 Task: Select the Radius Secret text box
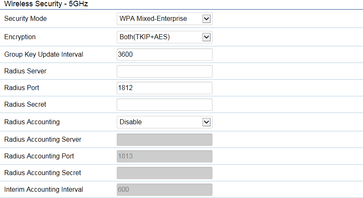(164, 105)
